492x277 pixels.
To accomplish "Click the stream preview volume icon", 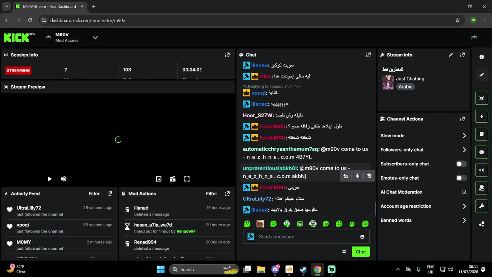I will coord(63,179).
